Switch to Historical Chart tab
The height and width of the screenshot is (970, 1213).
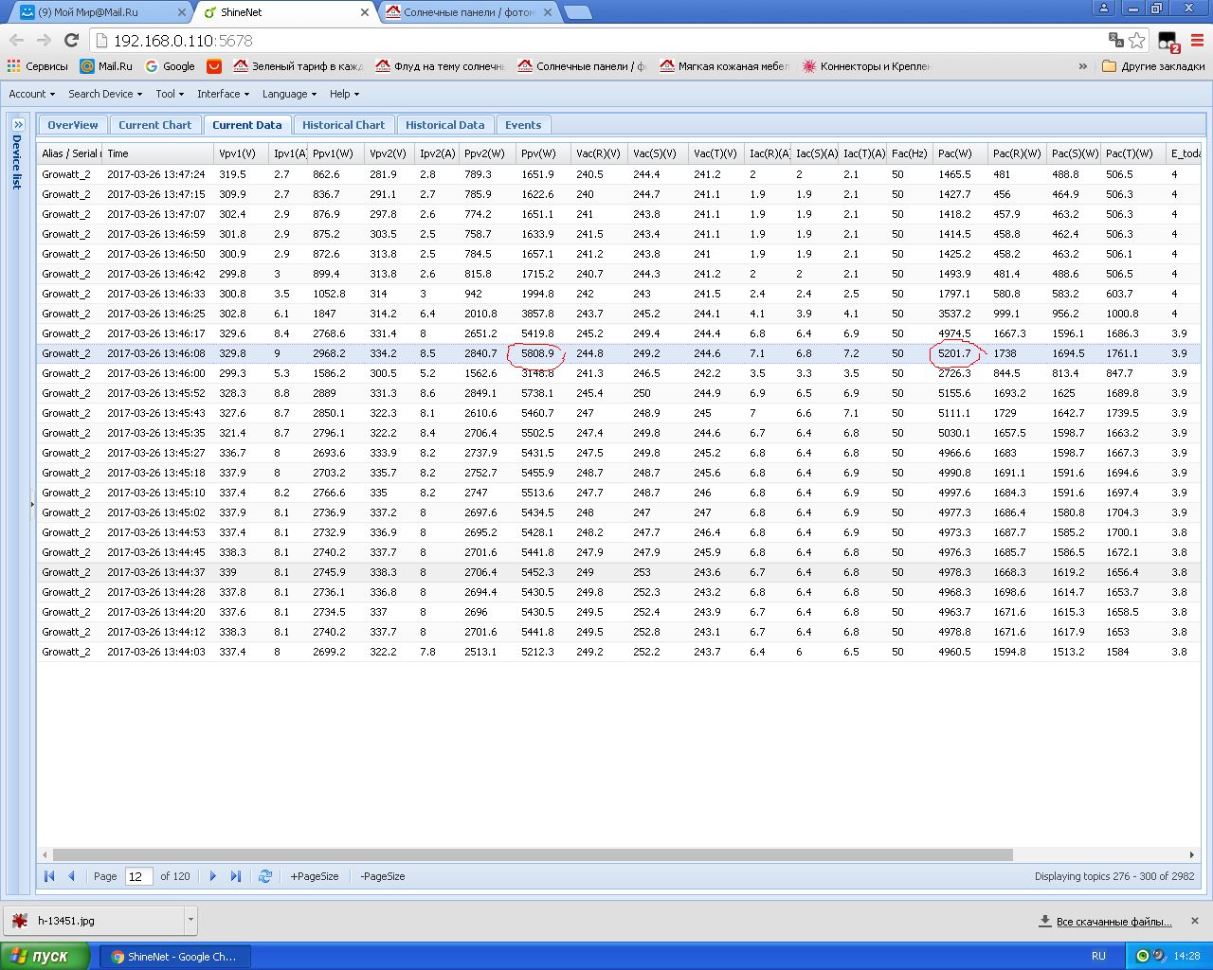point(343,125)
